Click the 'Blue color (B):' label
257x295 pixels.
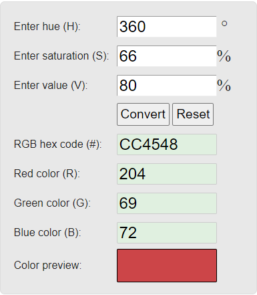[x=47, y=233]
